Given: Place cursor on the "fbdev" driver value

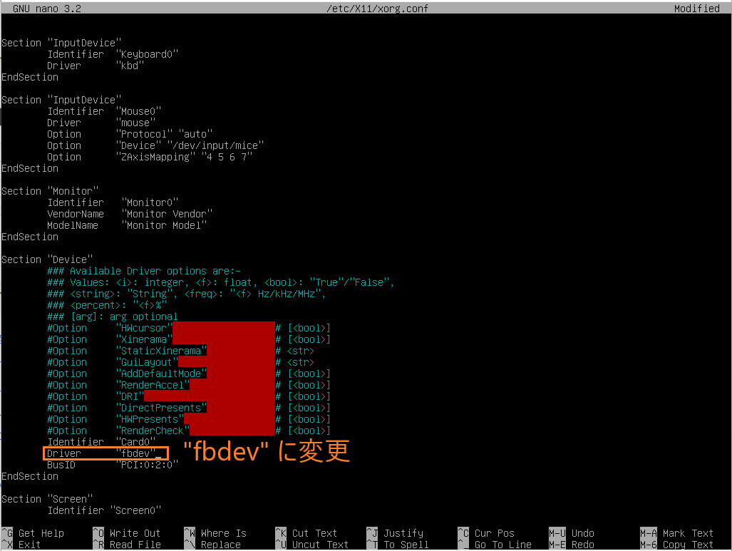Looking at the screenshot, I should [135, 453].
